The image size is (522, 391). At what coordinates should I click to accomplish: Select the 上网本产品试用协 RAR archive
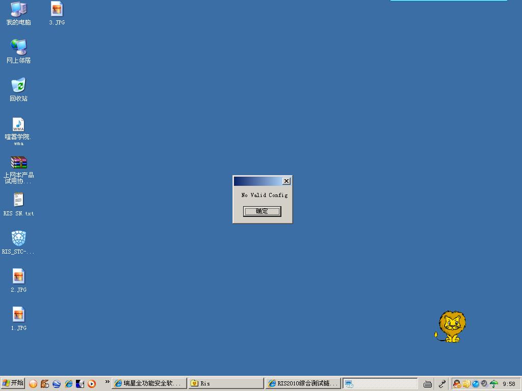pyautogui.click(x=19, y=170)
